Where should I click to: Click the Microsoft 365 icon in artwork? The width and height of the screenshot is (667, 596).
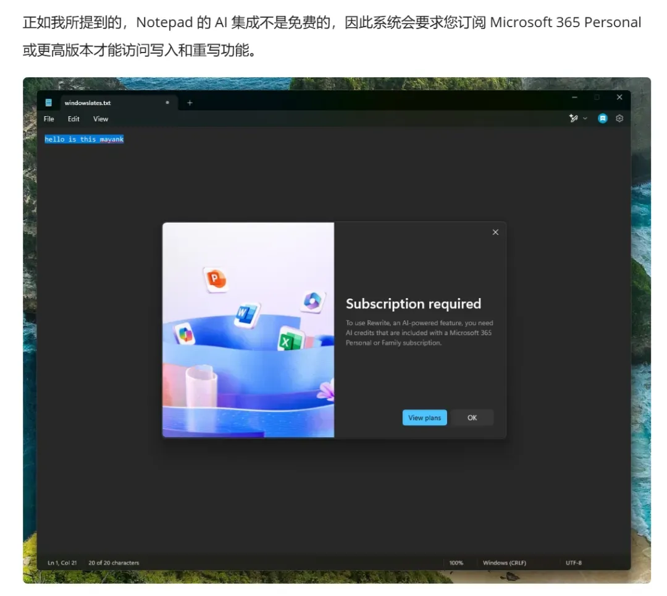click(x=313, y=301)
